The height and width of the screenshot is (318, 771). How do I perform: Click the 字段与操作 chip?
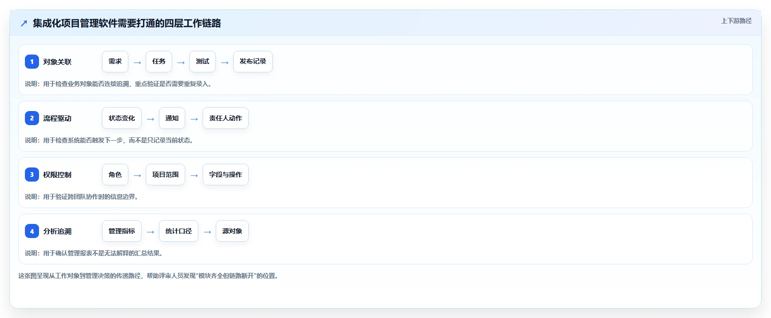(x=226, y=175)
